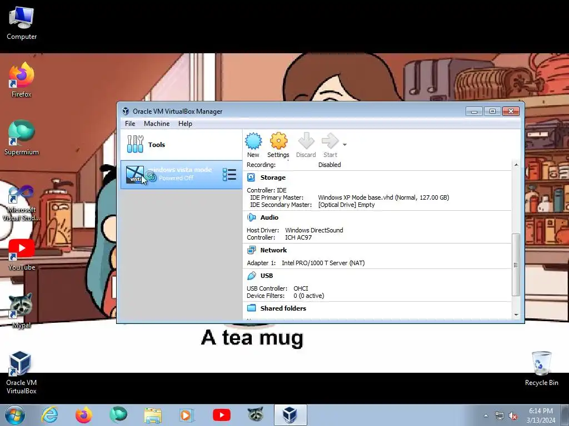Select the Microsoft Visual Studio desktop shortcut

click(22, 203)
